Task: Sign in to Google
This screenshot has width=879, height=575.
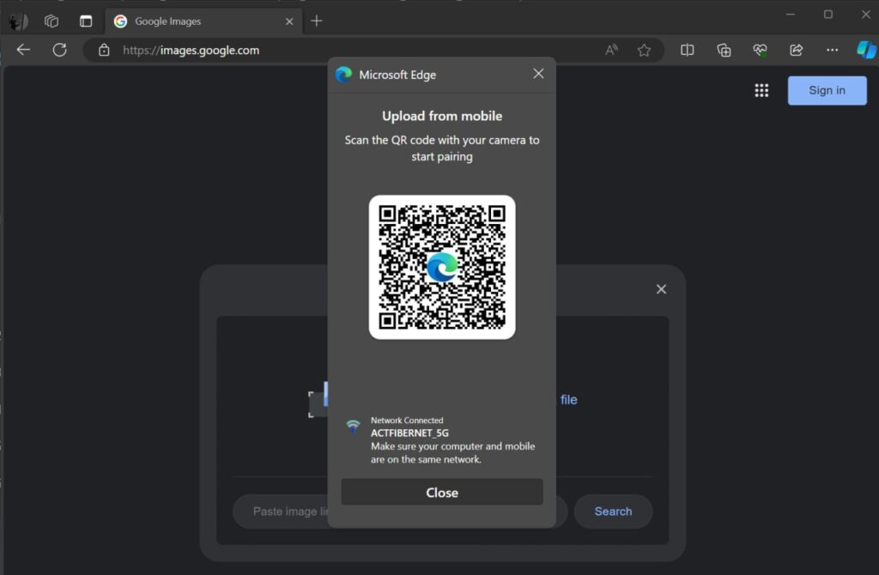Action: click(826, 90)
